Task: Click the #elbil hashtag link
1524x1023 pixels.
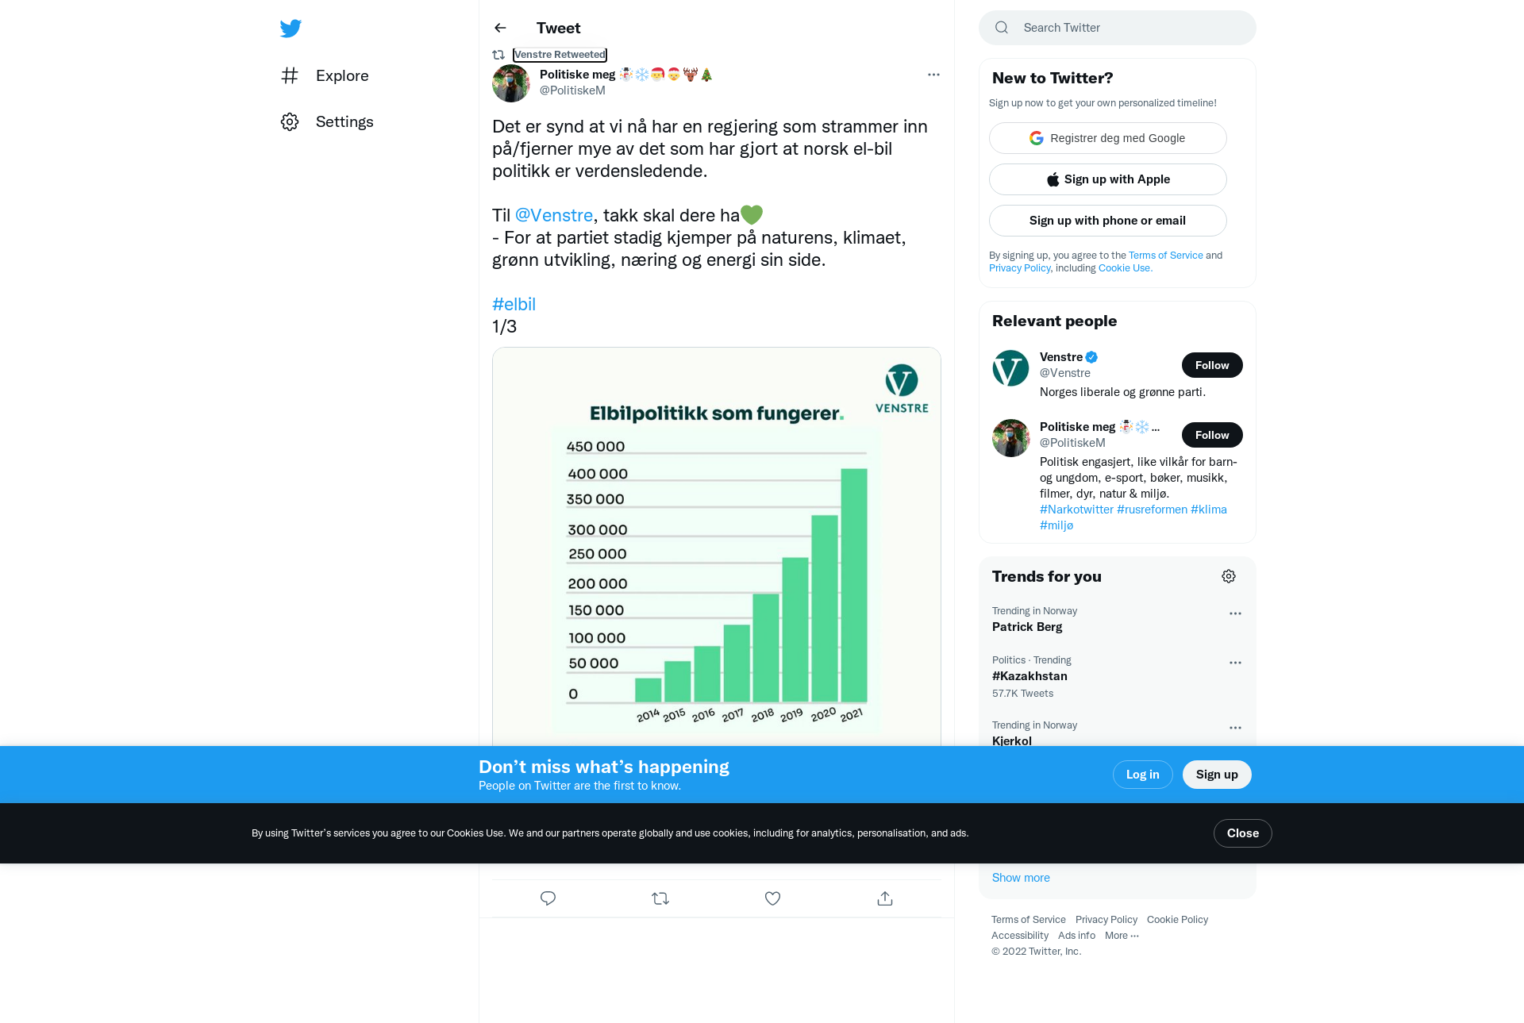Action: tap(514, 304)
